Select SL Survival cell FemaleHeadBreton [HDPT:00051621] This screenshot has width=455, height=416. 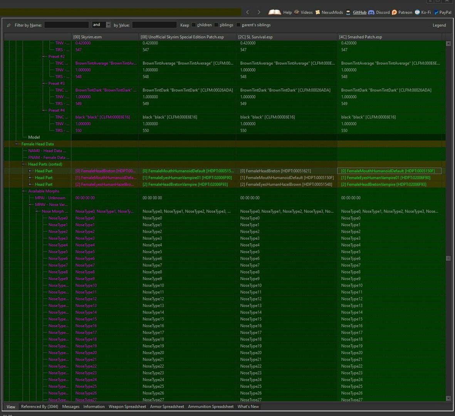(x=286, y=171)
